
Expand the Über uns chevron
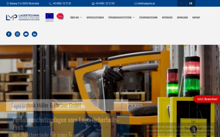pyautogui.click(x=81, y=18)
